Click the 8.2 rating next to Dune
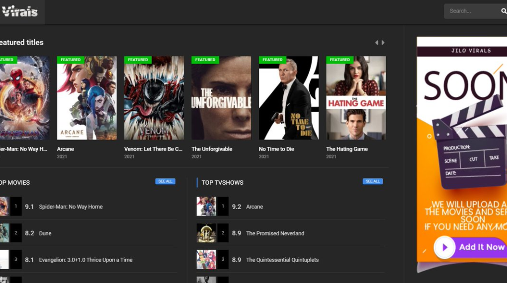The height and width of the screenshot is (283, 507). (x=29, y=233)
